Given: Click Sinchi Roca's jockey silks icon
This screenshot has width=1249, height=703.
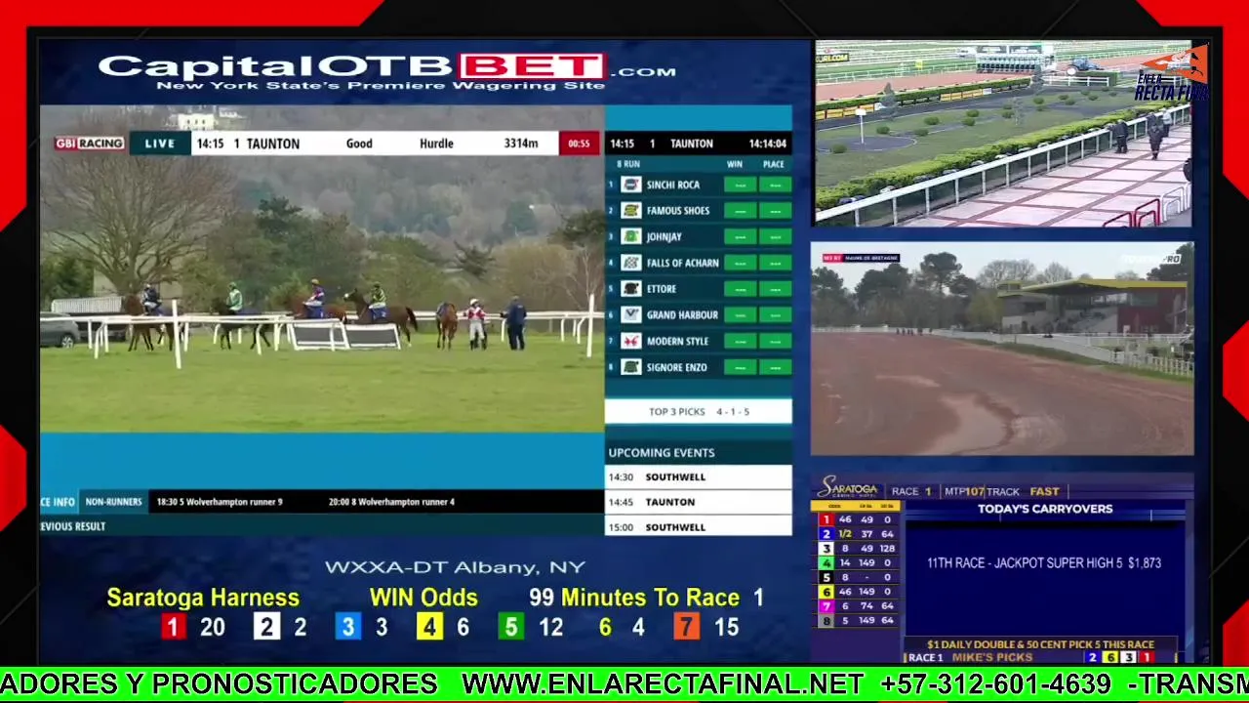Looking at the screenshot, I should click(x=631, y=185).
